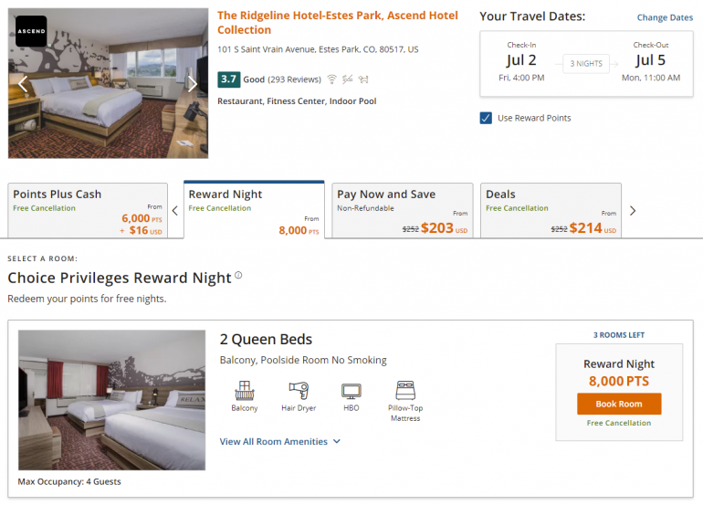703x505 pixels.
Task: Click the Hair Dryer amenity icon
Action: [x=298, y=391]
